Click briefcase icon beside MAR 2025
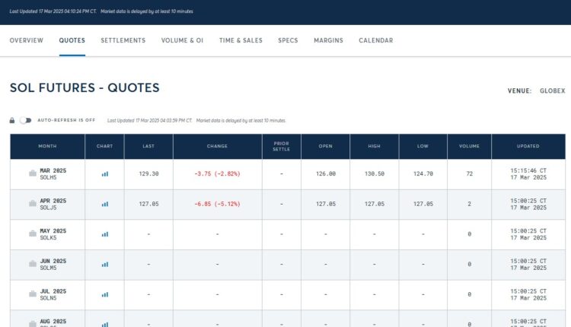571x327 pixels. pyautogui.click(x=33, y=174)
